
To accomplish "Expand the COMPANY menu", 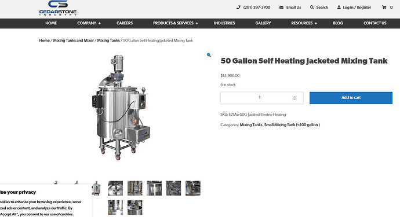I will pos(89,23).
